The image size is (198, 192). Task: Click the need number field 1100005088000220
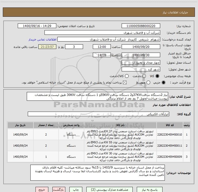[x=141, y=26]
